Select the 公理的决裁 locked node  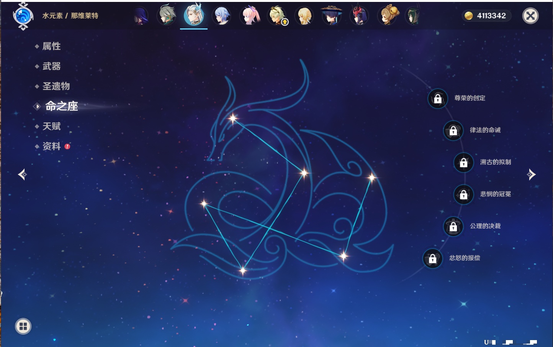click(x=453, y=227)
